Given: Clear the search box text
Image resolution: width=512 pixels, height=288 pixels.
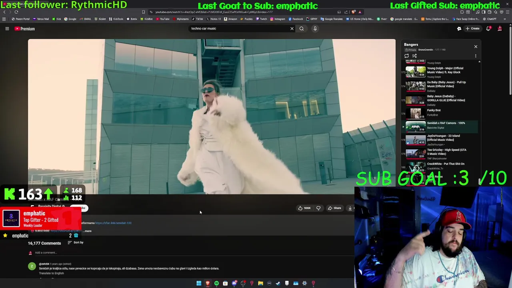Looking at the screenshot, I should pyautogui.click(x=292, y=28).
